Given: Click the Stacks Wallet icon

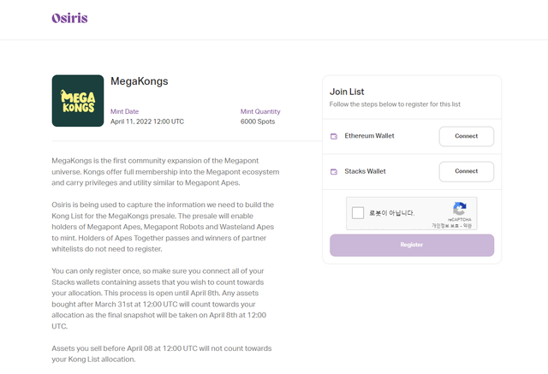Looking at the screenshot, I should point(334,171).
